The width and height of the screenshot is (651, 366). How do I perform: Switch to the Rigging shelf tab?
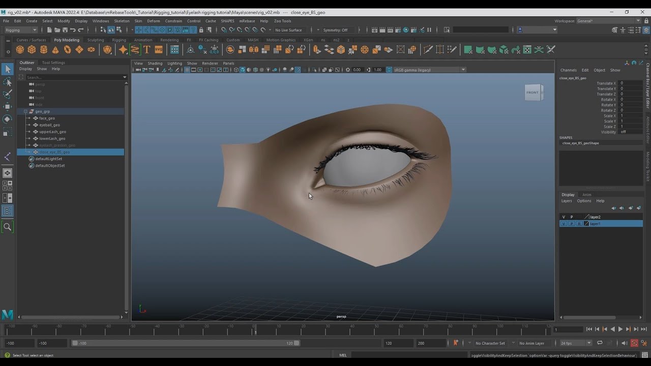coord(119,40)
